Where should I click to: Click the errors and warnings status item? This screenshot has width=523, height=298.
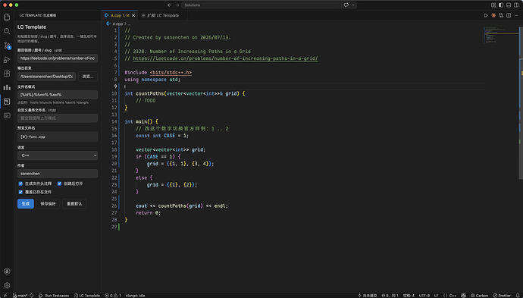click(x=113, y=295)
